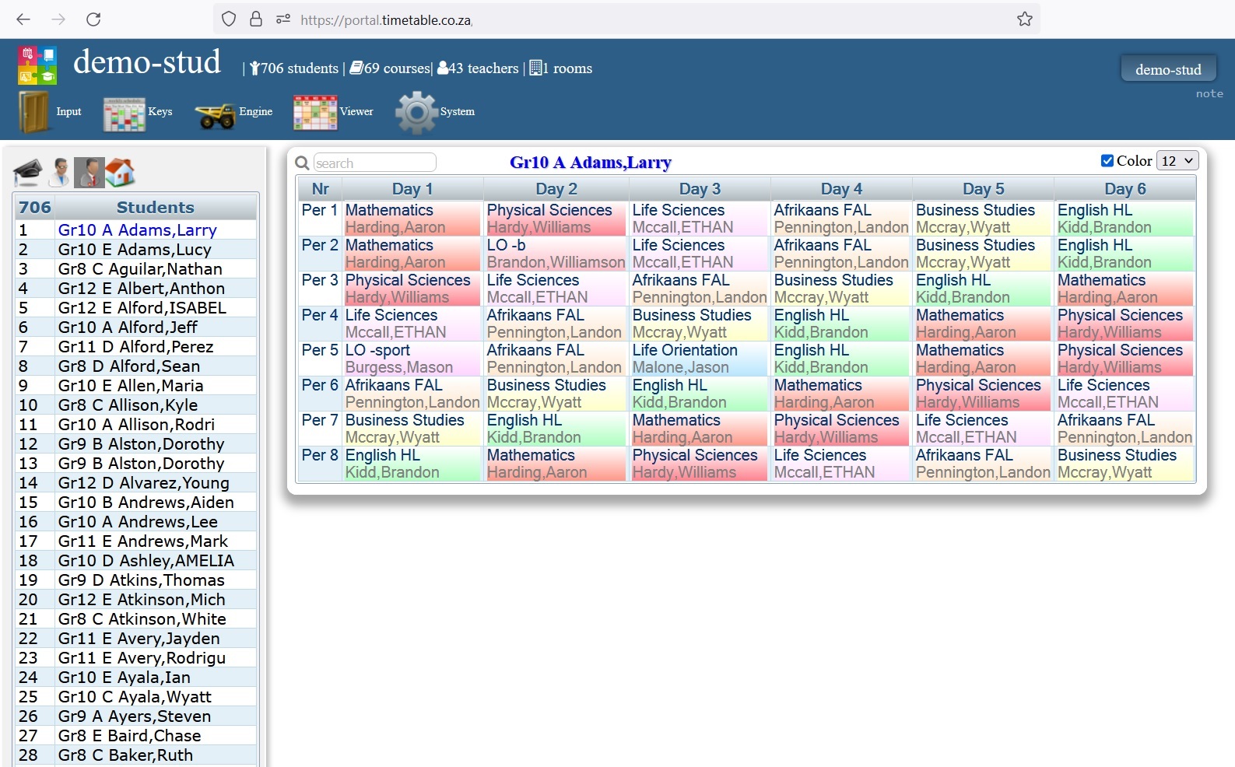This screenshot has width=1235, height=767.
Task: Click the timetable app logo
Action: click(37, 65)
